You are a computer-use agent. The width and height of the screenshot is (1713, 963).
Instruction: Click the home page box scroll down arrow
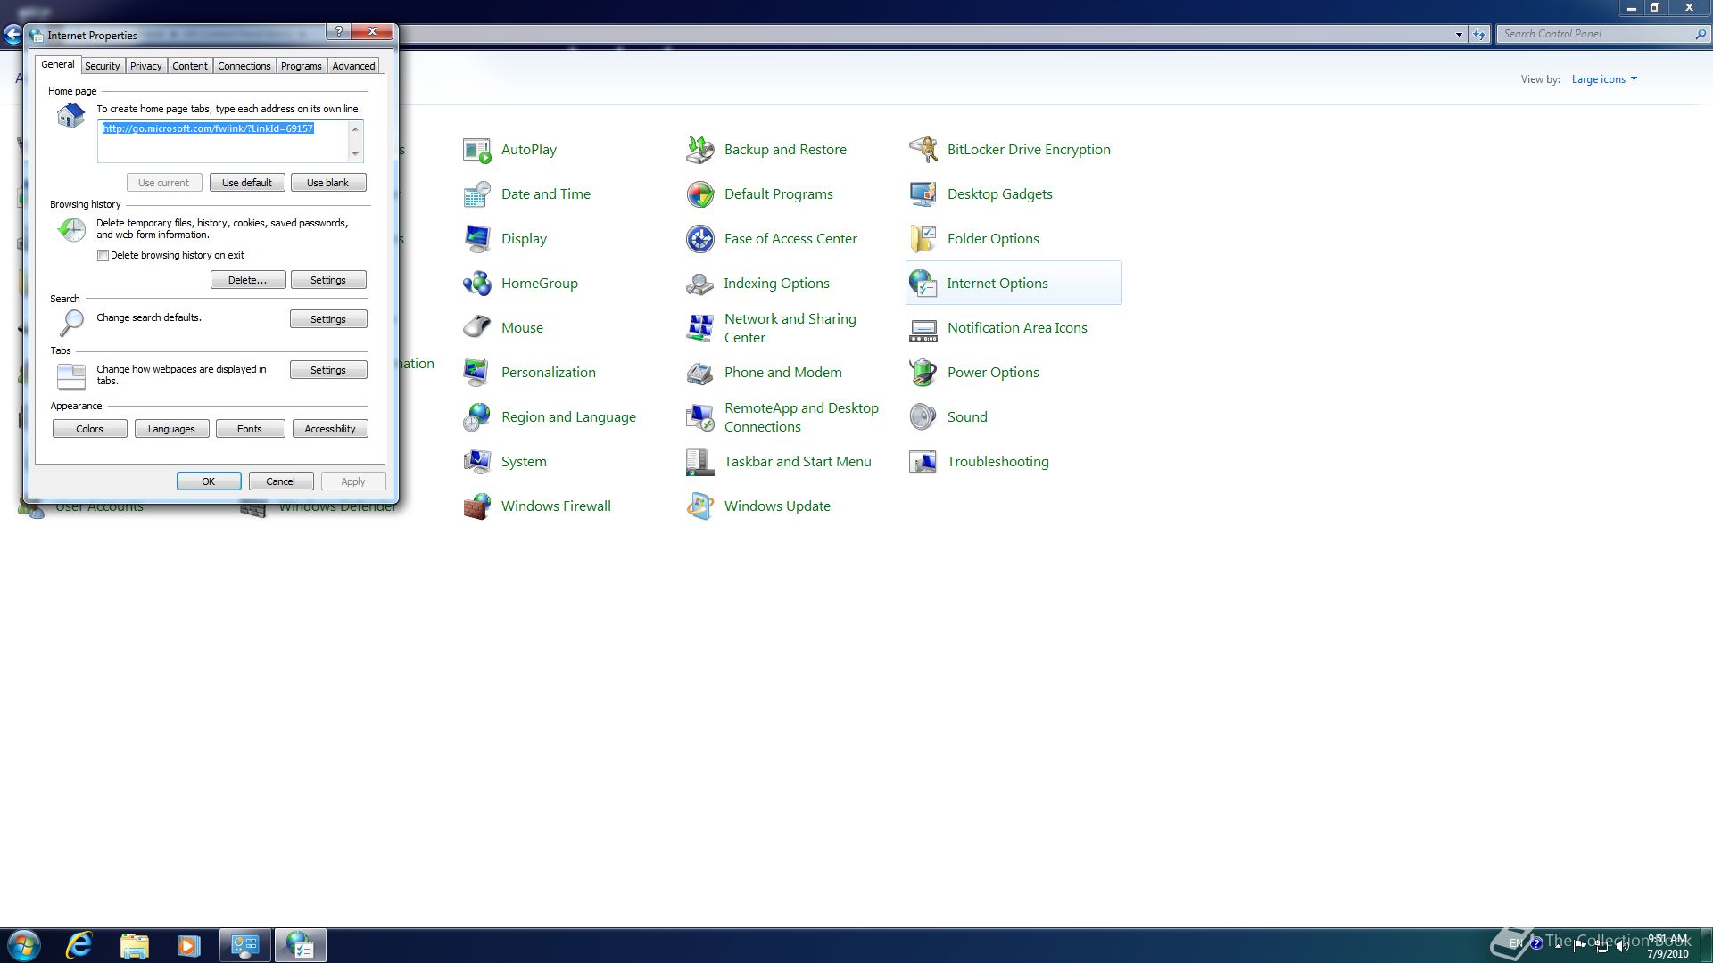pyautogui.click(x=355, y=153)
